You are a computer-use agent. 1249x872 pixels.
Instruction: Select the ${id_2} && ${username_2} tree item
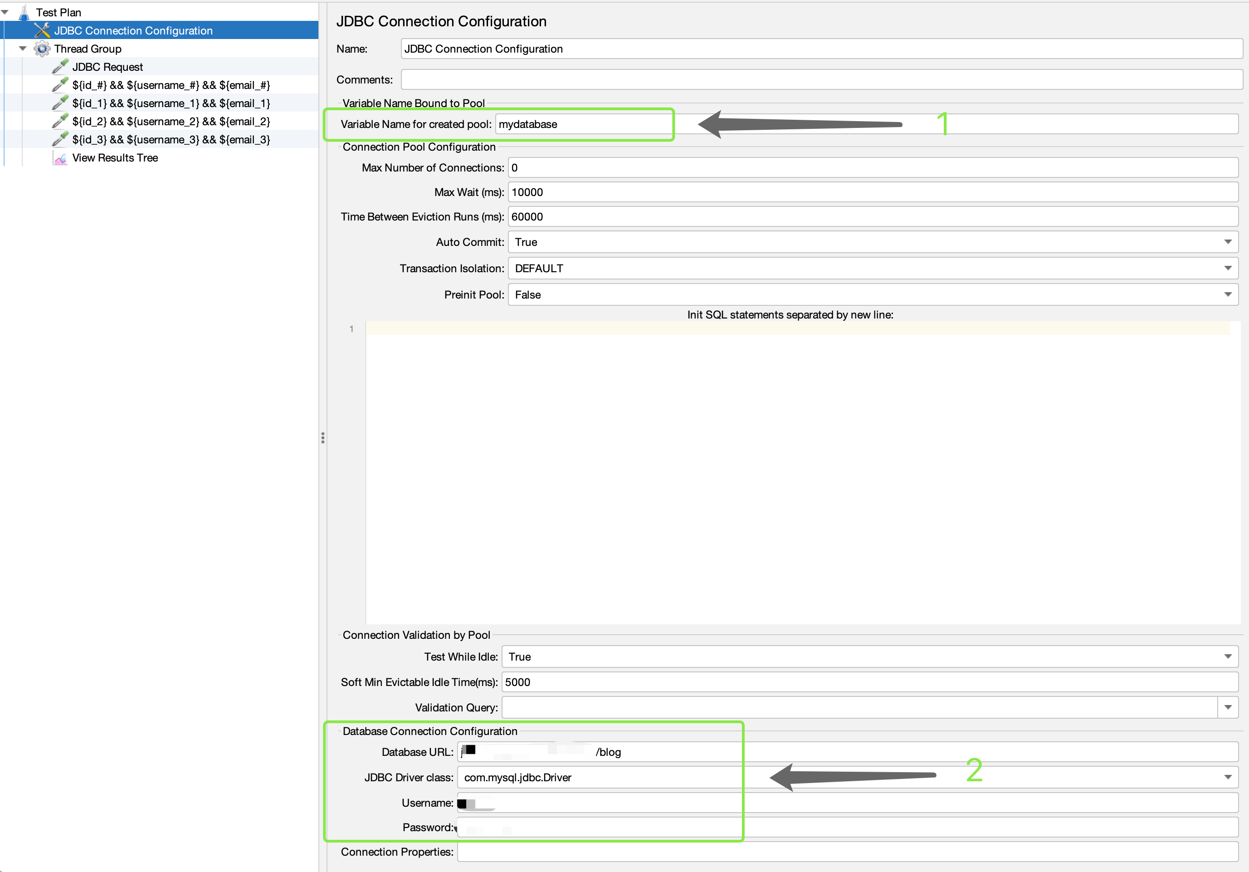[171, 122]
